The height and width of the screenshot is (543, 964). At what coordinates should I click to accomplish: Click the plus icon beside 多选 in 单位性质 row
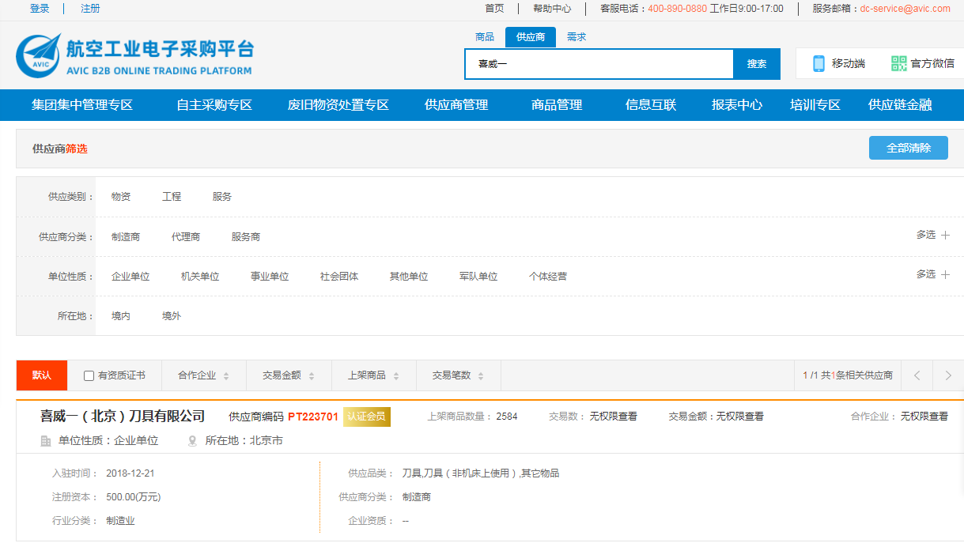point(945,274)
